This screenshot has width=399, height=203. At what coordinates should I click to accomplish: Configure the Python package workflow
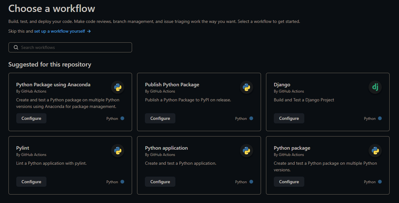click(289, 182)
